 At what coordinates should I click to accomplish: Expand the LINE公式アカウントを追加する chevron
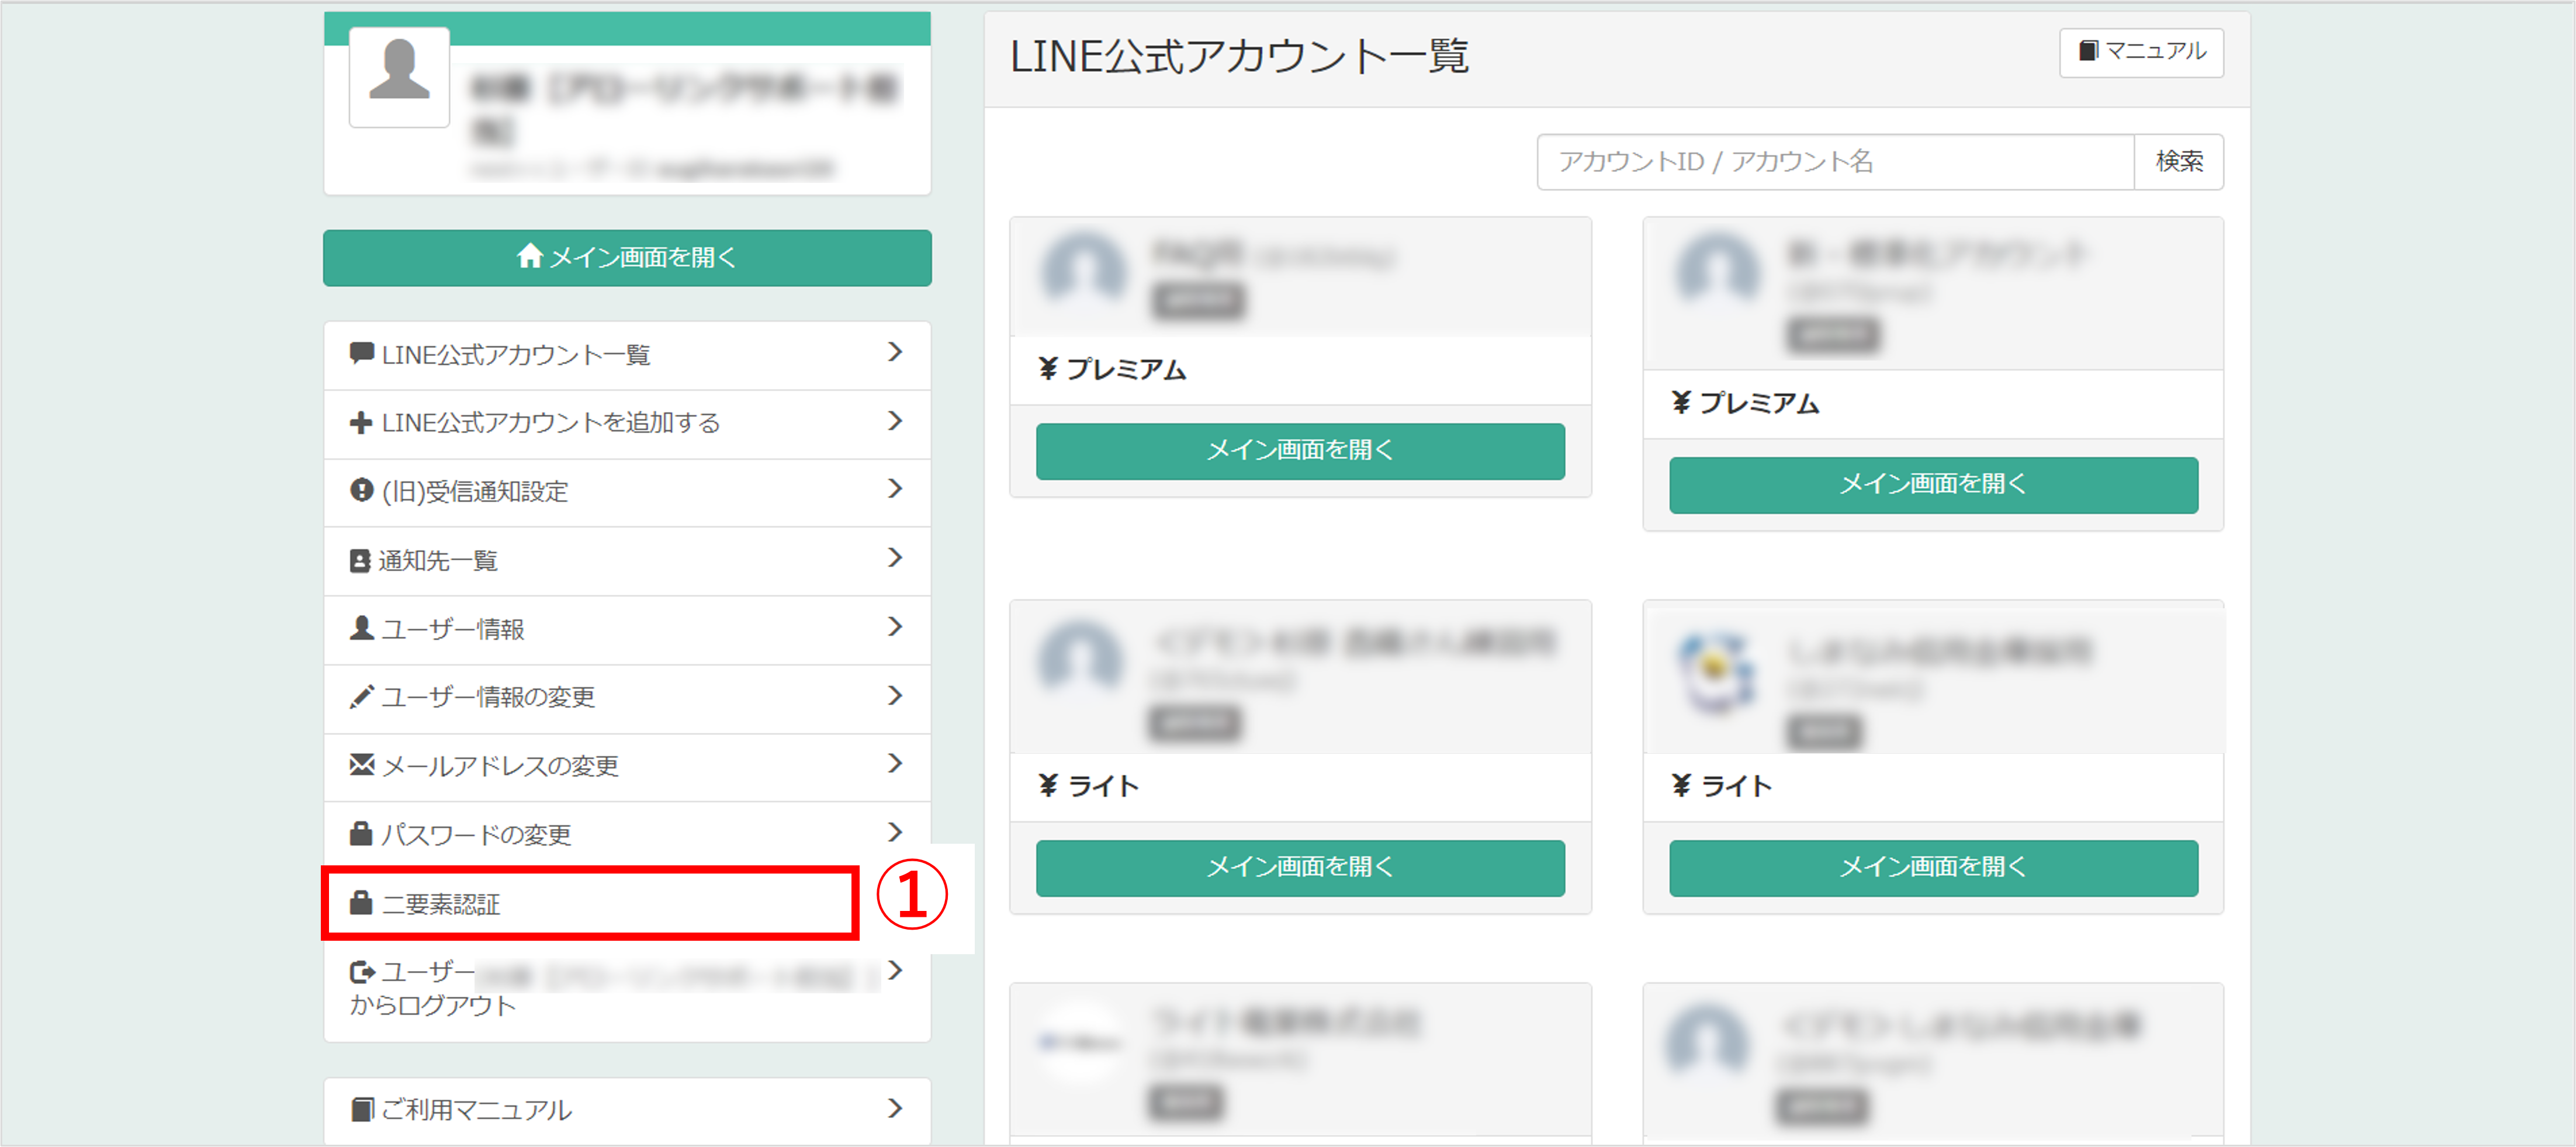click(895, 421)
